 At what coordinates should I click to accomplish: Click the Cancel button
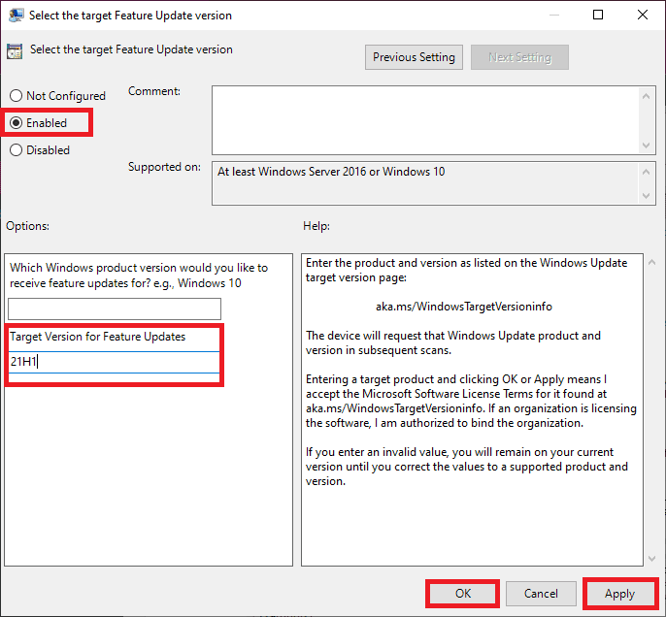click(x=541, y=594)
